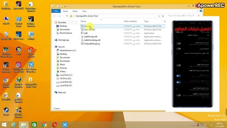Image resolution: width=227 pixels, height=128 pixels.
Task: Show hidden system tray icons
Action: coord(189,125)
